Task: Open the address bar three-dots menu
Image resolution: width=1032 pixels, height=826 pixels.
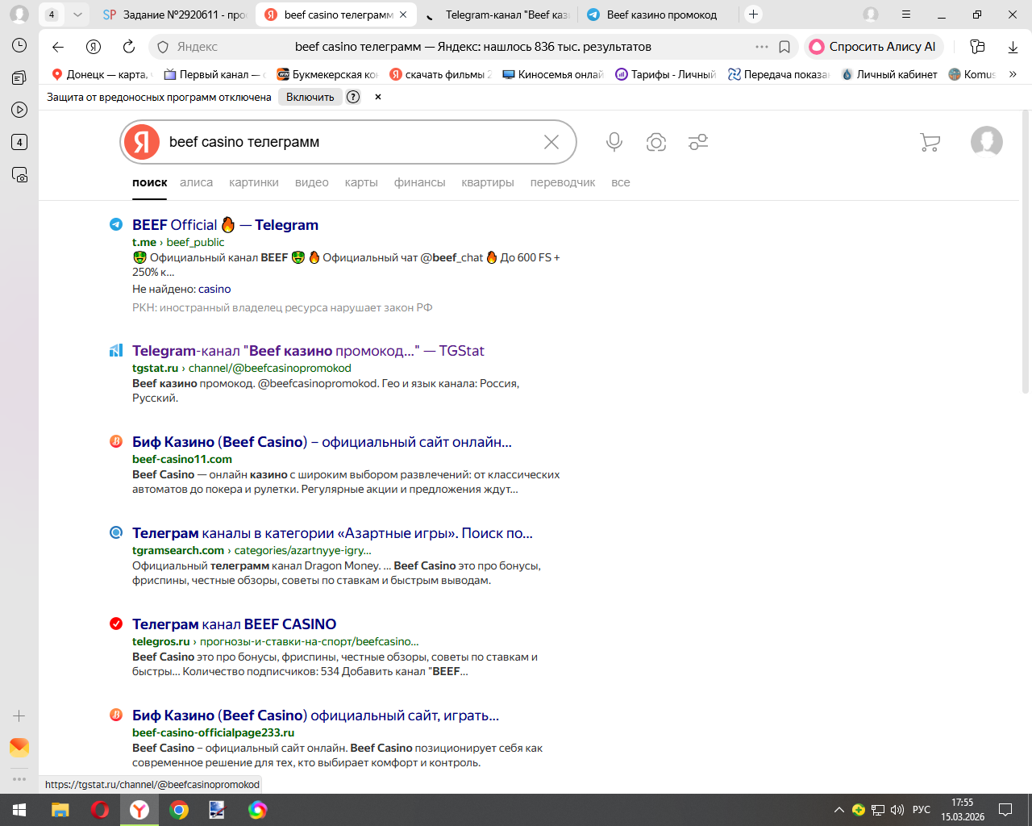Action: [x=761, y=47]
